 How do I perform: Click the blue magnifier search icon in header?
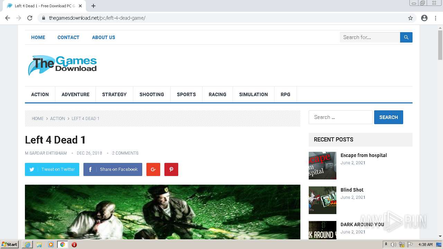(406, 37)
